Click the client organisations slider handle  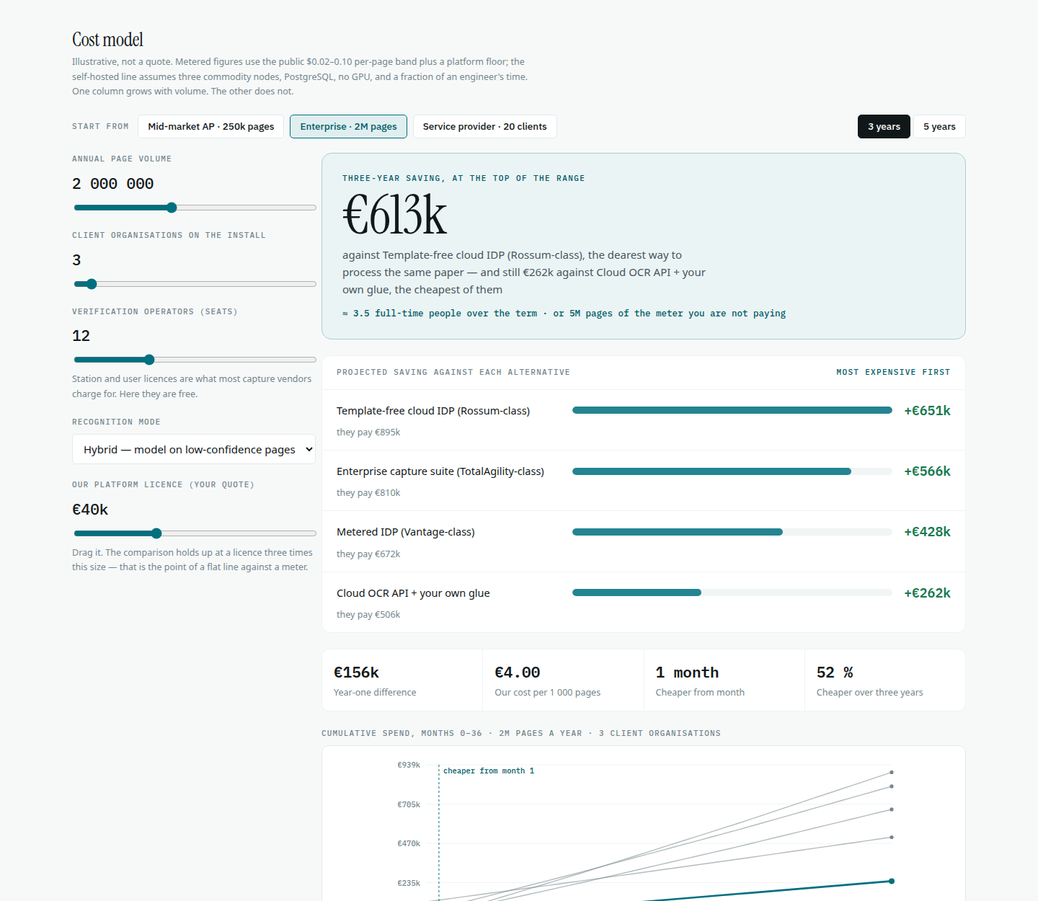click(x=91, y=284)
